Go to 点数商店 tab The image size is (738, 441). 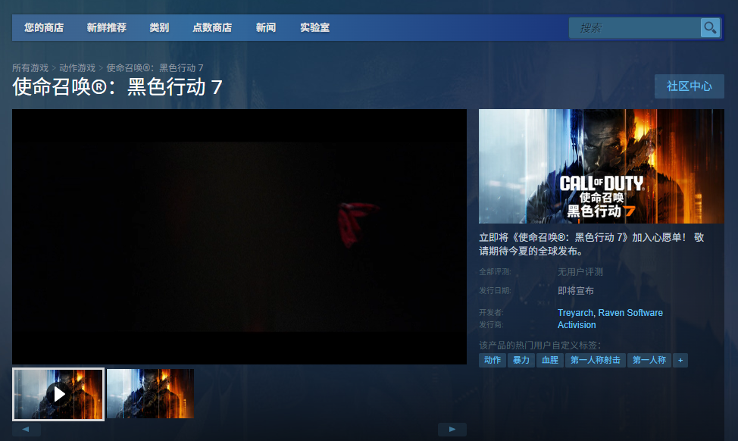tap(212, 28)
